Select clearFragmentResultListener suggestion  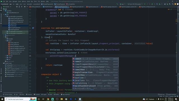[95, 67]
